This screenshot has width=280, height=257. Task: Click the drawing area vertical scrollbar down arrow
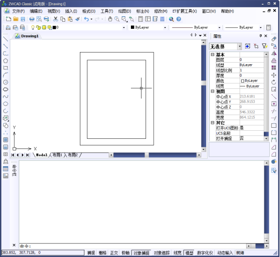point(204,149)
